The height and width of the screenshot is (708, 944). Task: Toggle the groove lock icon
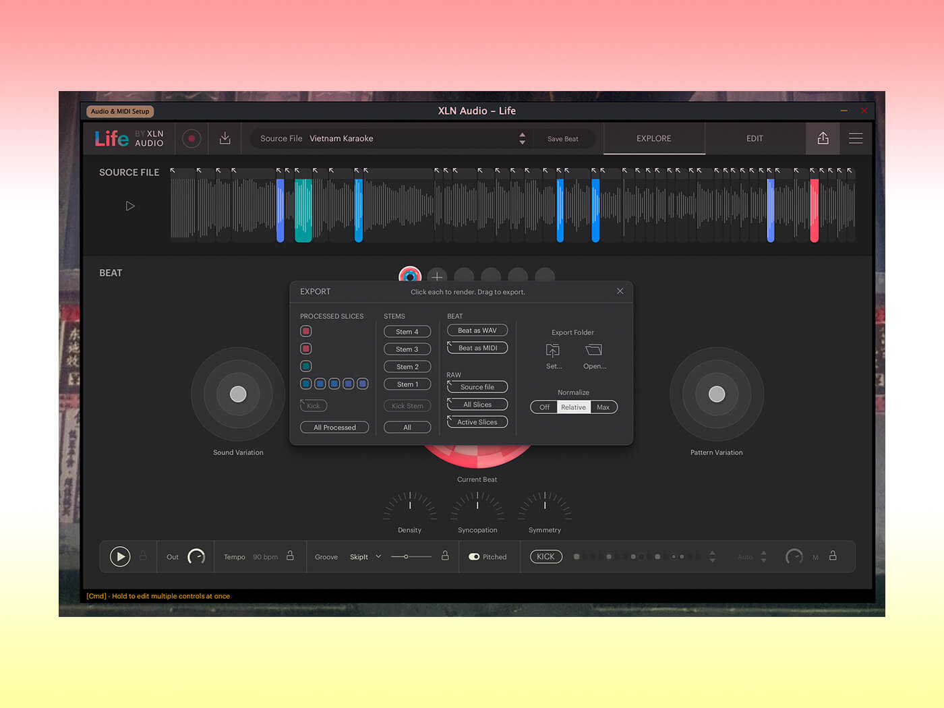tap(445, 556)
